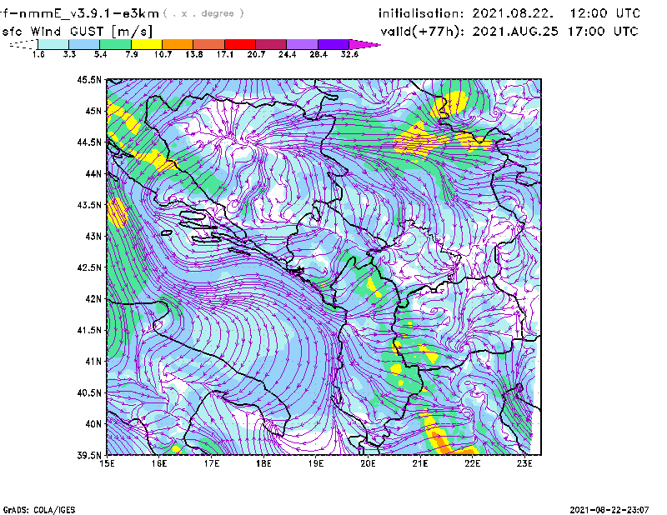Click the red legend swatch 17.1–20.7

tap(240, 44)
